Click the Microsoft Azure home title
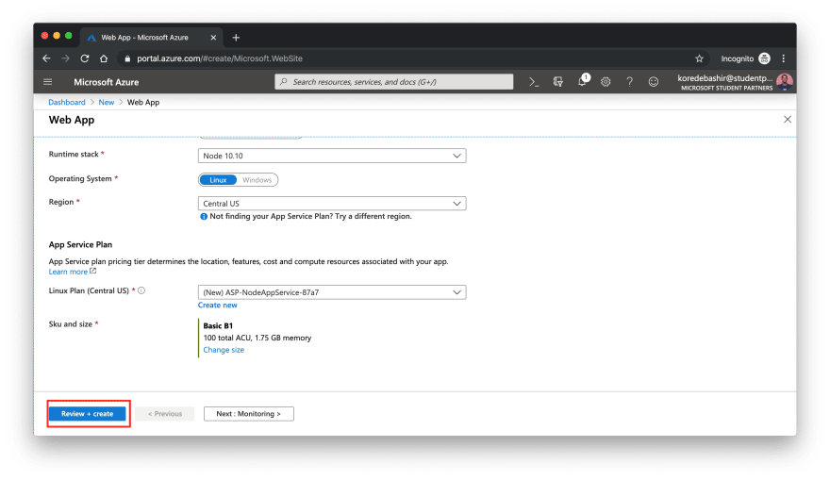Viewport: 830px width, 480px height. [107, 82]
